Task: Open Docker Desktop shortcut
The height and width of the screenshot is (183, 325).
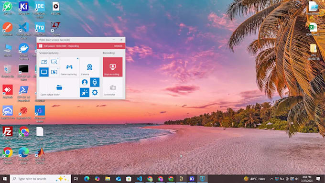Action: tap(23, 52)
